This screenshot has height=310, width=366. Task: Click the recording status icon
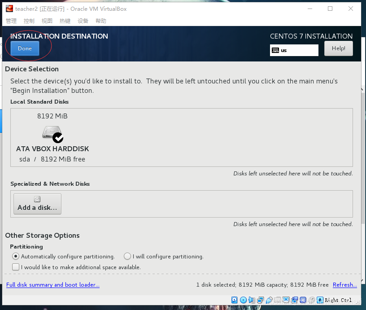point(294,300)
